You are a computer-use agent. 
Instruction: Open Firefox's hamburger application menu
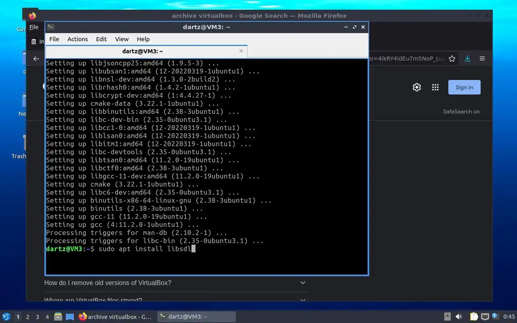[482, 59]
